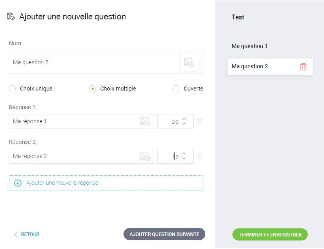324x249 pixels.
Task: Increase points for Réponse 2
Action: pos(184,154)
